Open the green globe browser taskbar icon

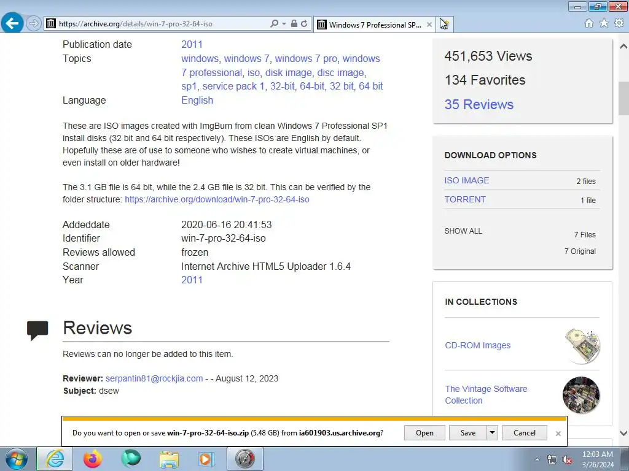pyautogui.click(x=131, y=459)
